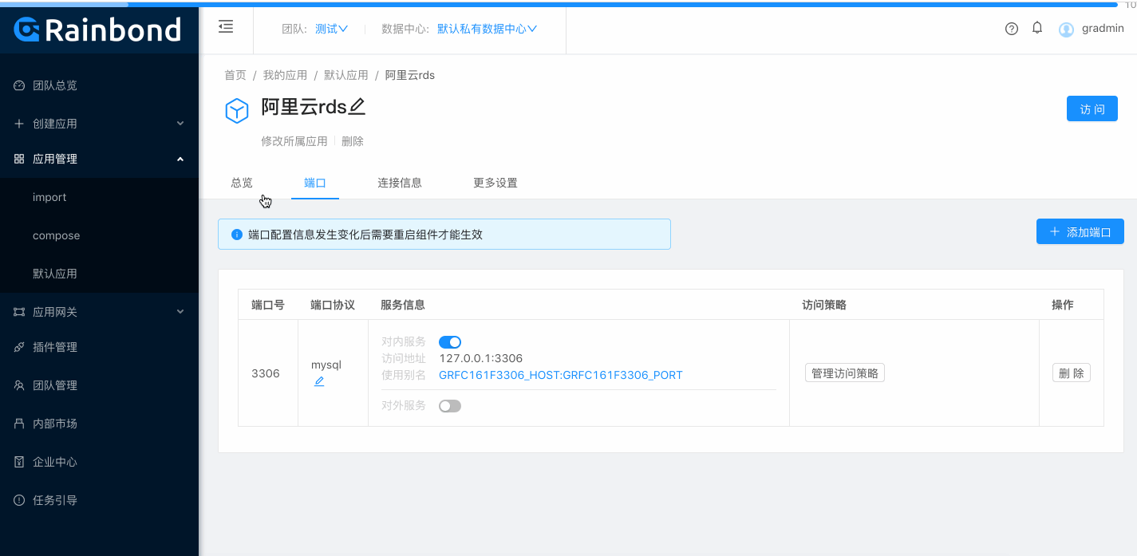
Task: Click the gateway icon beside 应用网关
Action: (x=19, y=312)
